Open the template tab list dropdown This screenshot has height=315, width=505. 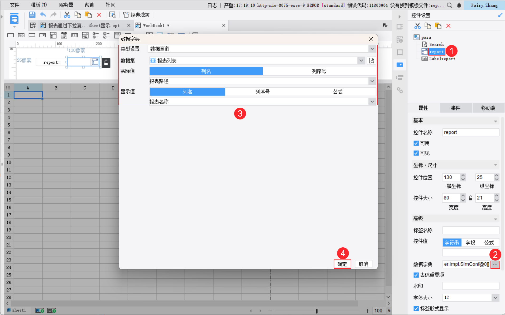click(x=385, y=26)
